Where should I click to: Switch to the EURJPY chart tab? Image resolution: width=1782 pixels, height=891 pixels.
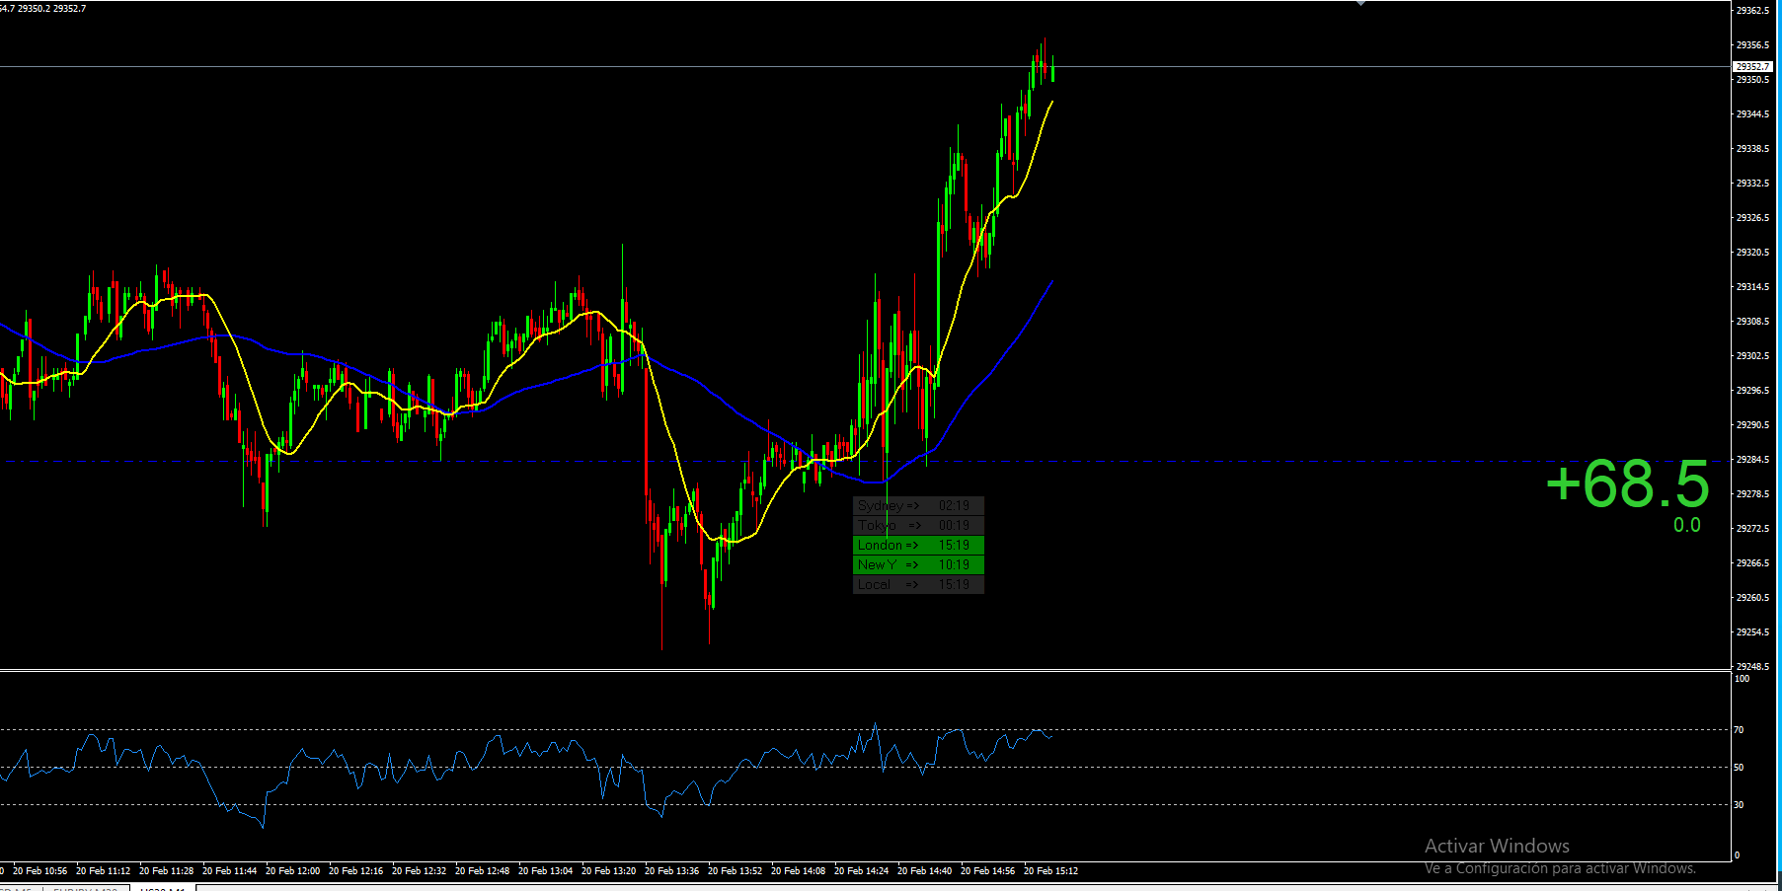point(86,888)
